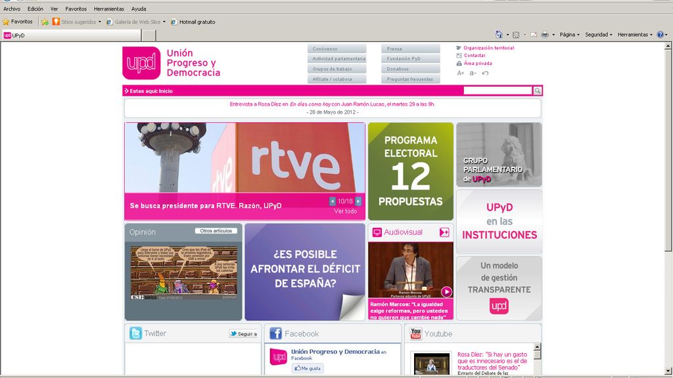673x378 pixels.
Task: Click the Contactar form icon
Action: (459, 55)
